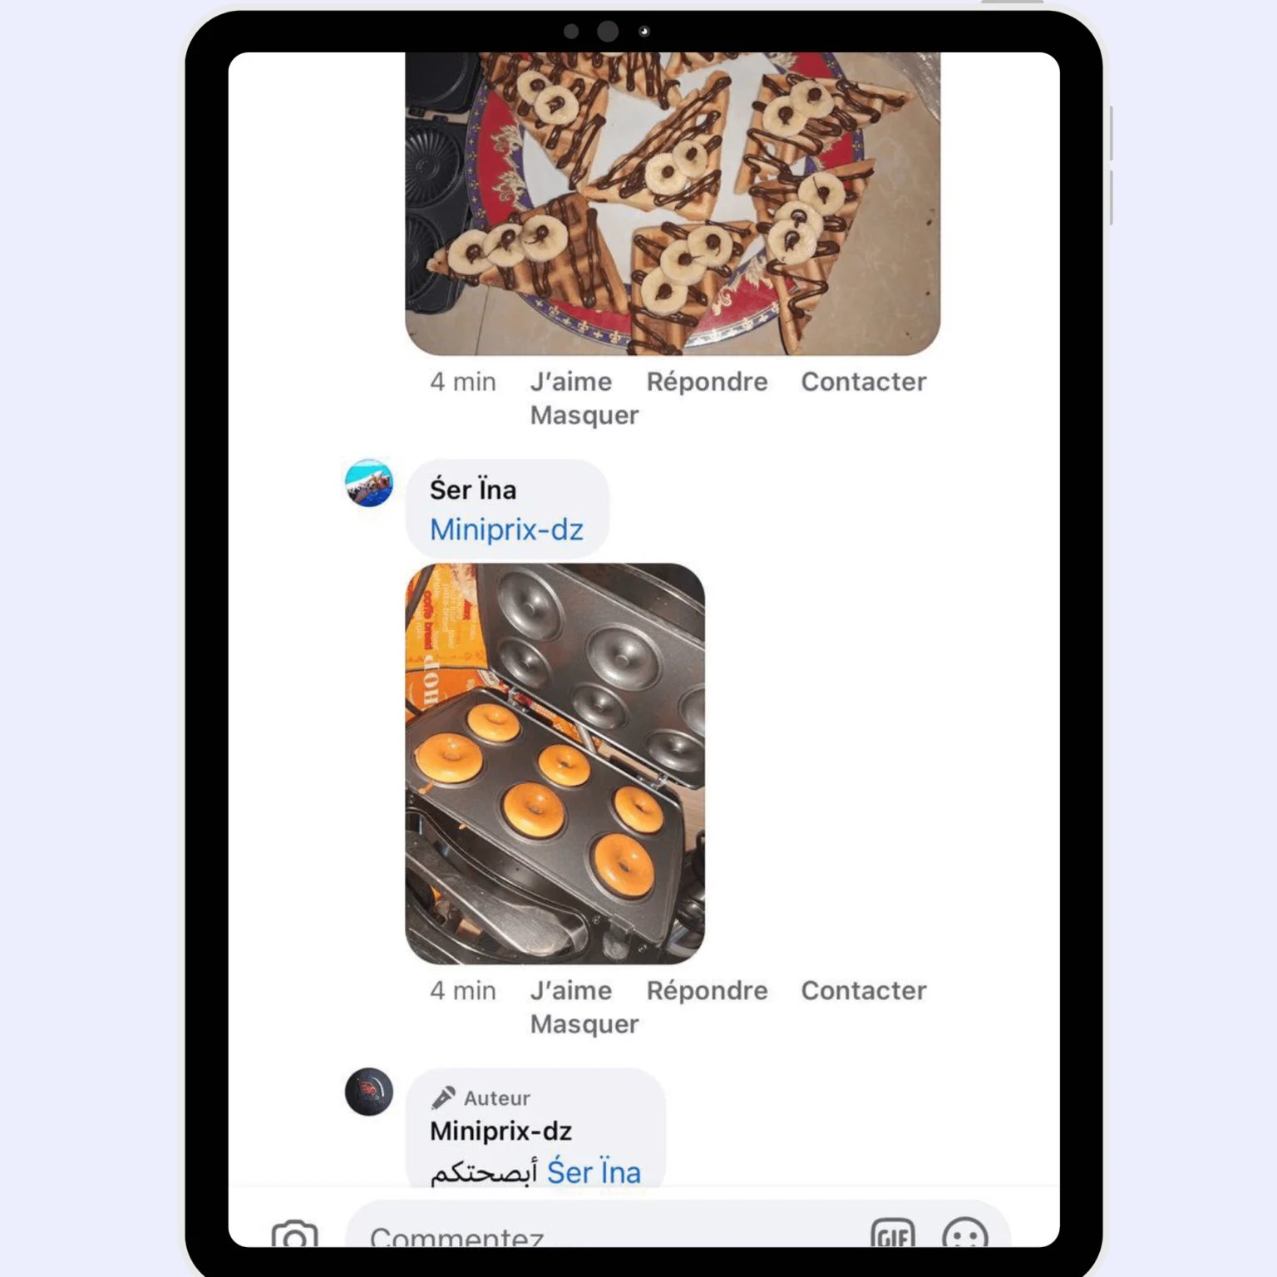Open the emoji smiley icon
This screenshot has height=1277, width=1277.
pyautogui.click(x=965, y=1234)
